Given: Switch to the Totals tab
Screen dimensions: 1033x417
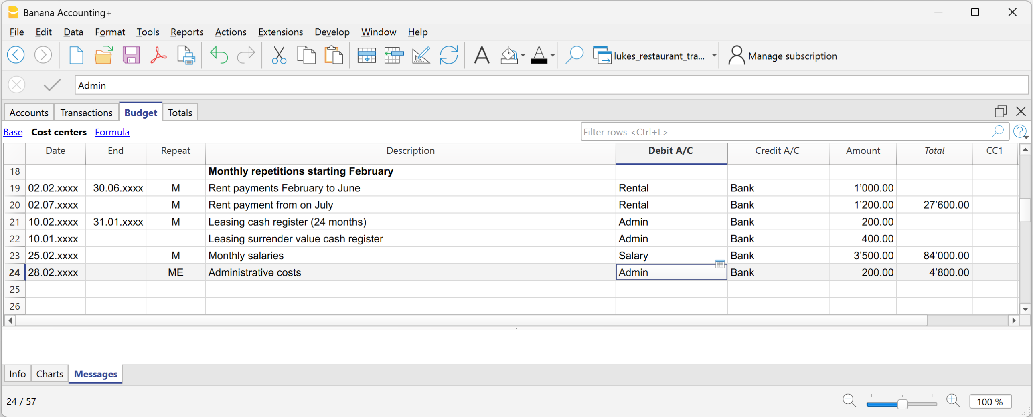Looking at the screenshot, I should pyautogui.click(x=180, y=113).
